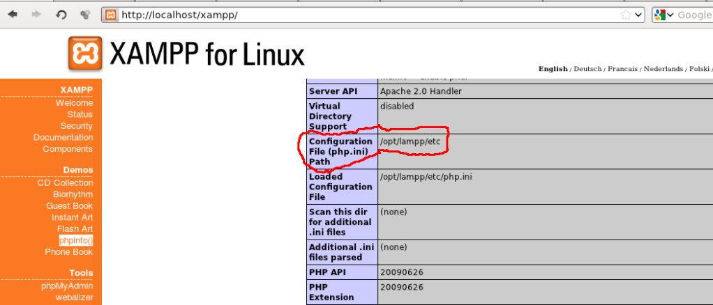
Task: Click the '/opt/lampp/etc/php.ini' value
Action: pyautogui.click(x=426, y=177)
